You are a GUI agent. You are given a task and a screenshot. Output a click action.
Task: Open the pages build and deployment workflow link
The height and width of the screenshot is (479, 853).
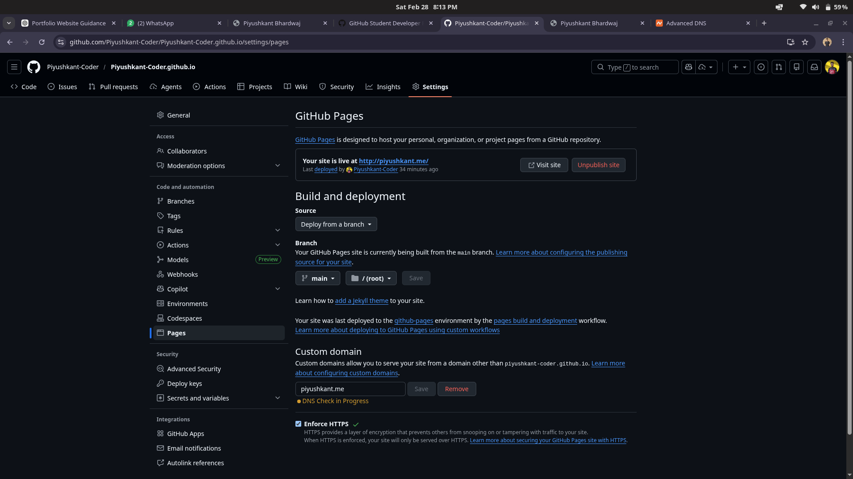click(x=535, y=321)
